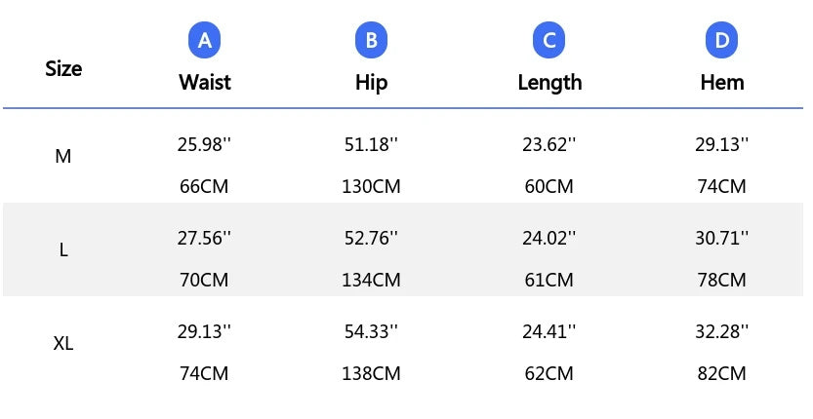The image size is (813, 419).
Task: Click the 78CM hem measurement
Action: coord(722,280)
